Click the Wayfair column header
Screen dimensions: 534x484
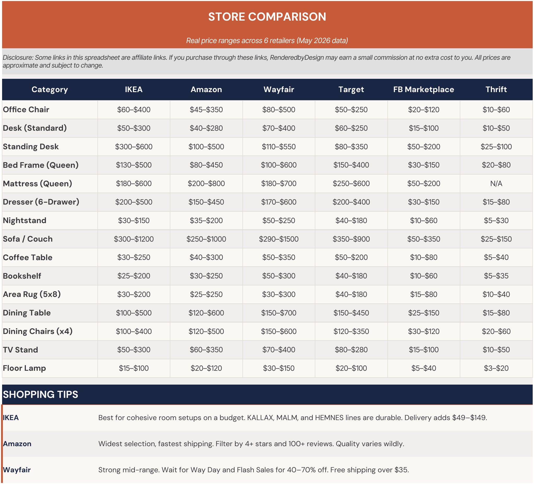click(279, 89)
